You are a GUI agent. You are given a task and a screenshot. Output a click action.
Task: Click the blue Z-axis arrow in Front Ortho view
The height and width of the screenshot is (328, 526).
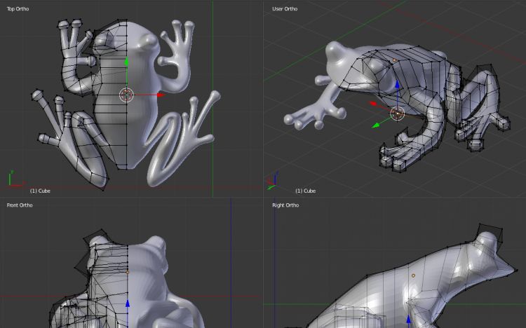(128, 303)
